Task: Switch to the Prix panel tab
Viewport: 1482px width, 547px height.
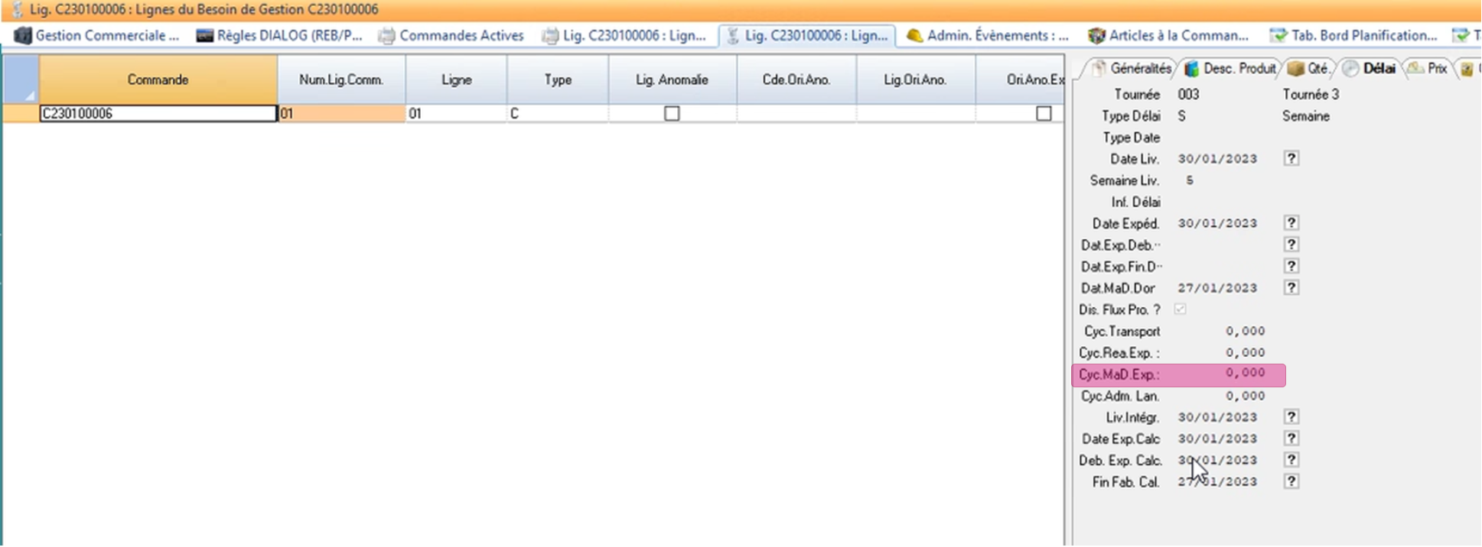Action: click(1428, 69)
